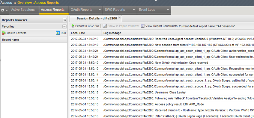The width and height of the screenshot is (254, 118).
Task: Open the OAuth Reports dropdown arrow
Action: point(100,10)
